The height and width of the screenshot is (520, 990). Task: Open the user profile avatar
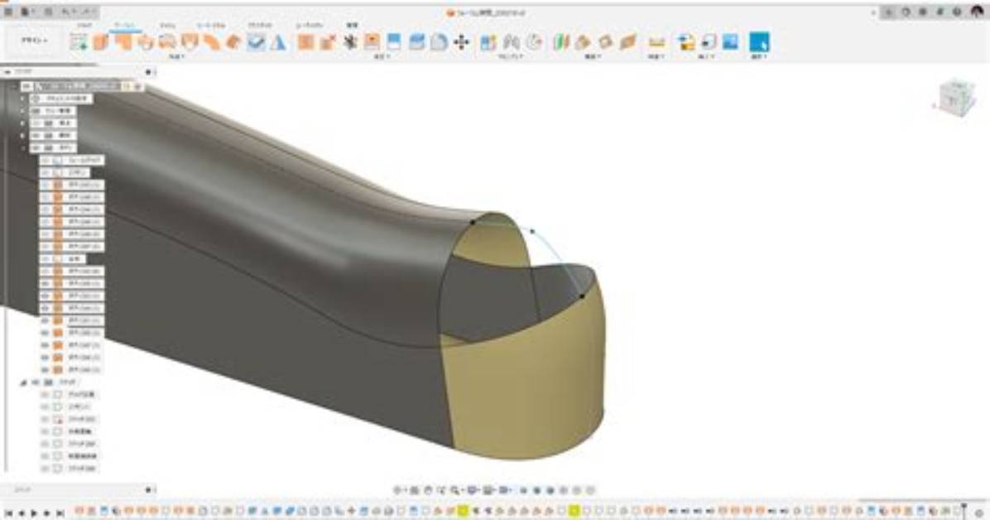tap(977, 12)
